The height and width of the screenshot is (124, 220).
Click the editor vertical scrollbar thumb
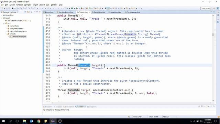point(213,34)
